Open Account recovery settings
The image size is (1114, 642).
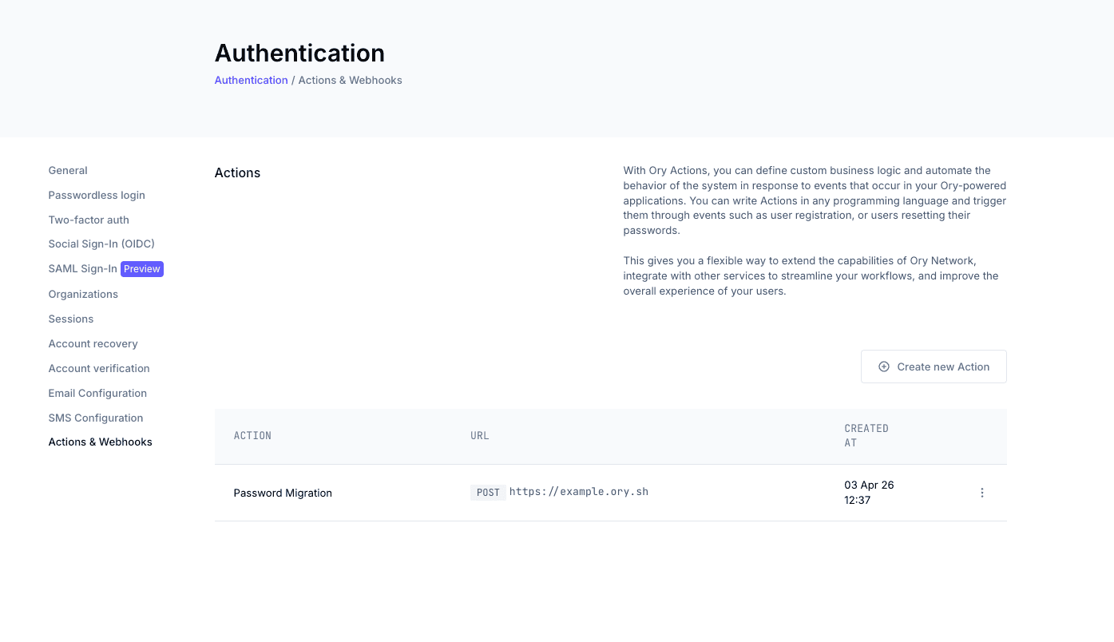point(93,343)
